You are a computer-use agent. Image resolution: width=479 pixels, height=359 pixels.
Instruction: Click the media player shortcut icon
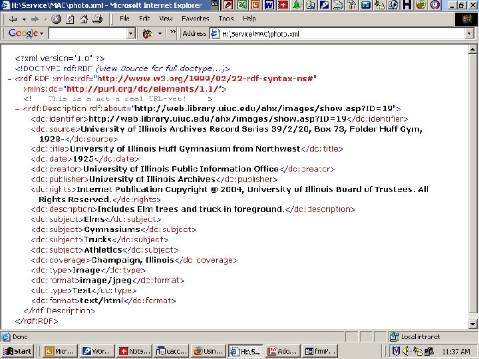[x=393, y=5]
